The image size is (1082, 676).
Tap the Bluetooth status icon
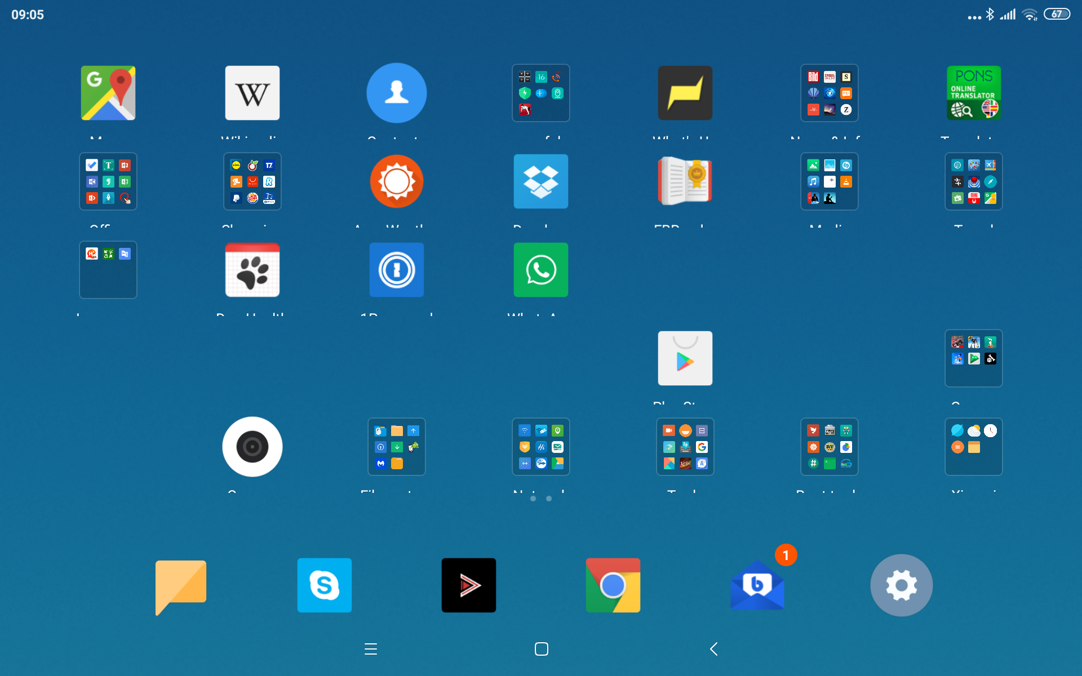(990, 14)
